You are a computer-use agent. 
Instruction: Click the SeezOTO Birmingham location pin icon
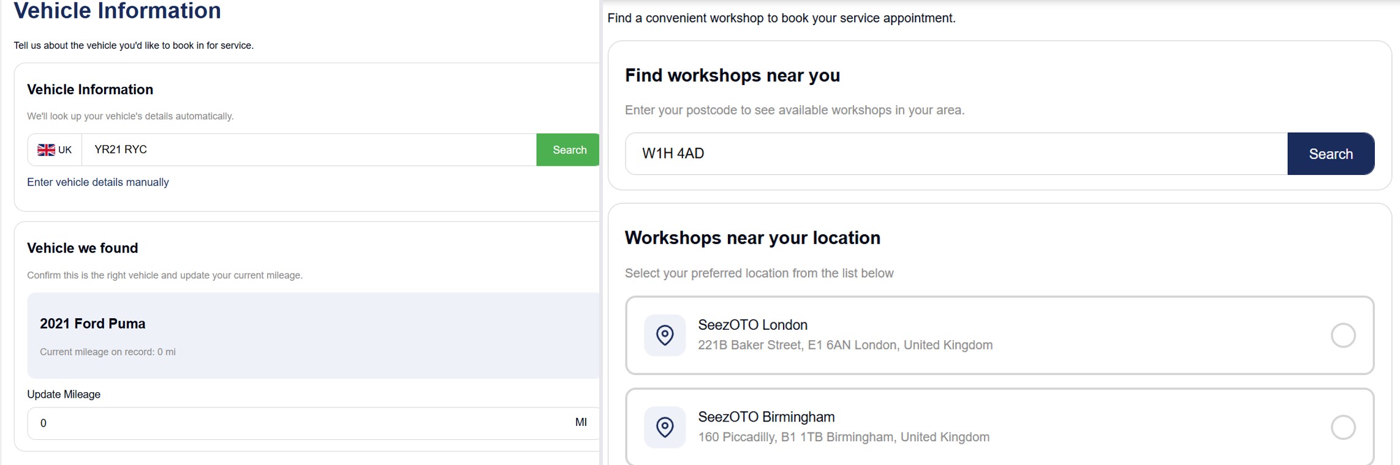[x=665, y=427]
